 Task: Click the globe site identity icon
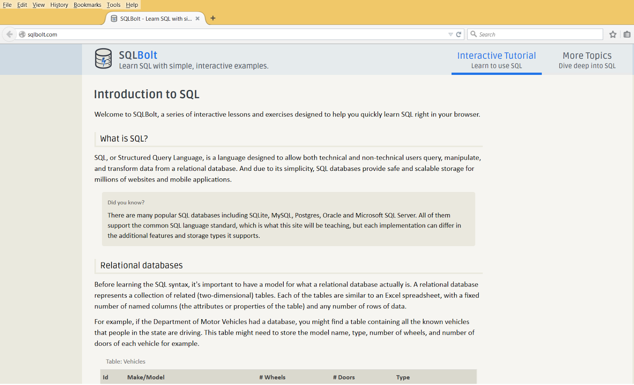[x=22, y=34]
